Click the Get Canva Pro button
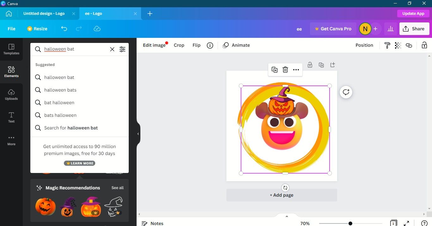This screenshot has height=226, width=432. click(x=333, y=29)
